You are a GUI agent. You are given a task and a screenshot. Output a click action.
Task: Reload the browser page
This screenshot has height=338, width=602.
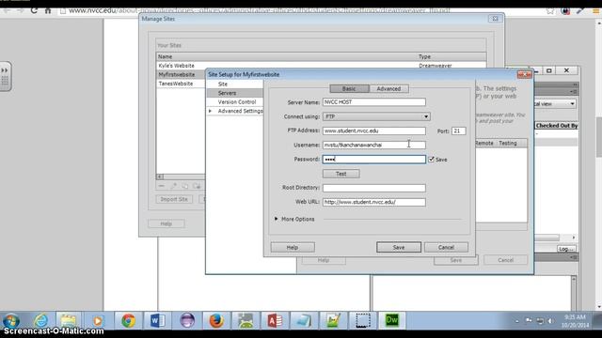[34, 10]
